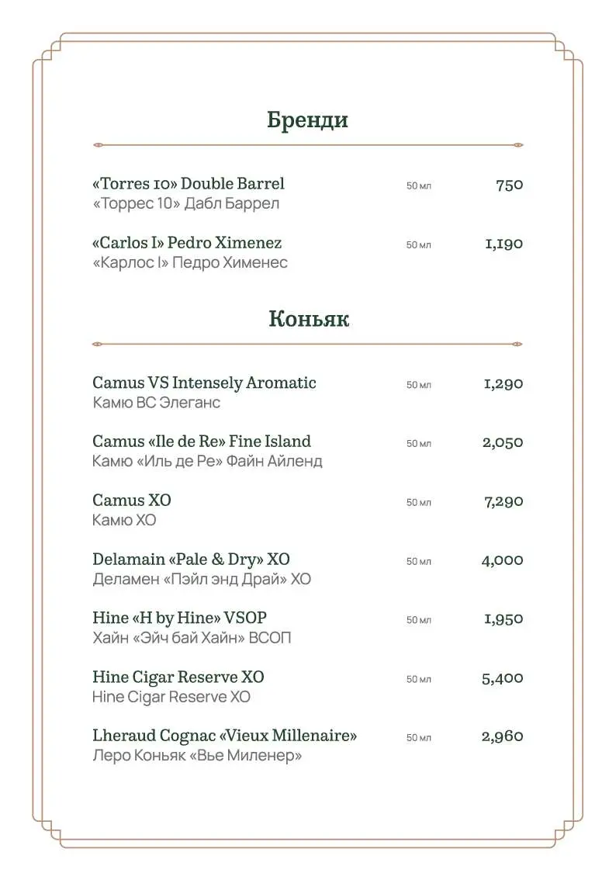Viewport: 616px width, 880px height.
Task: Select «Torres 10» Double Barrel item
Action: coord(189,183)
